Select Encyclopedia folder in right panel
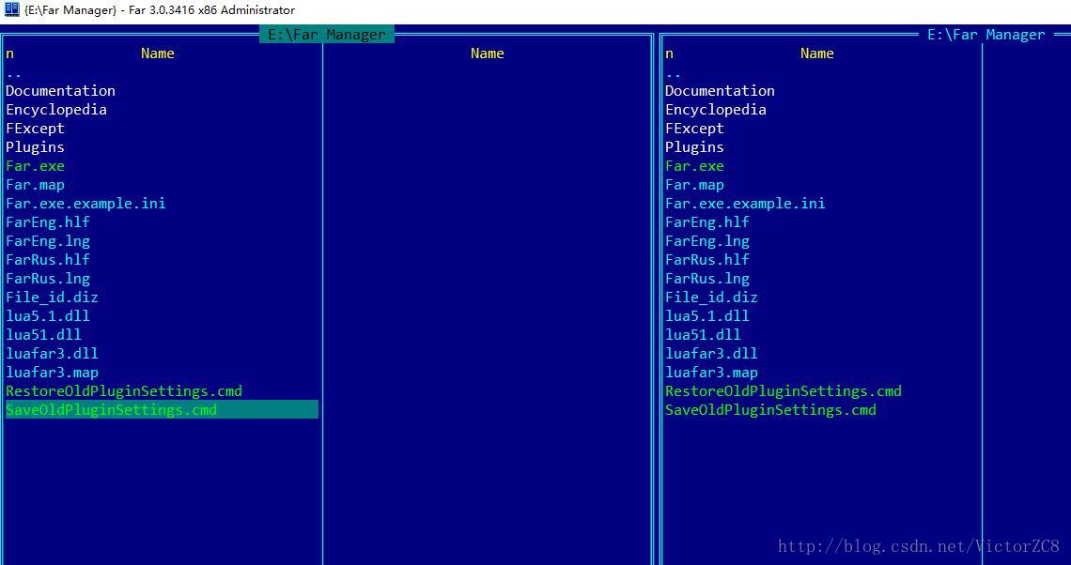The width and height of the screenshot is (1071, 565). tap(716, 110)
